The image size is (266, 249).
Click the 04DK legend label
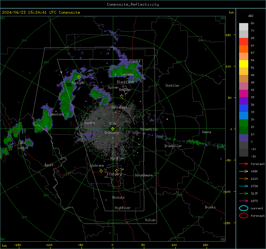coord(254,171)
